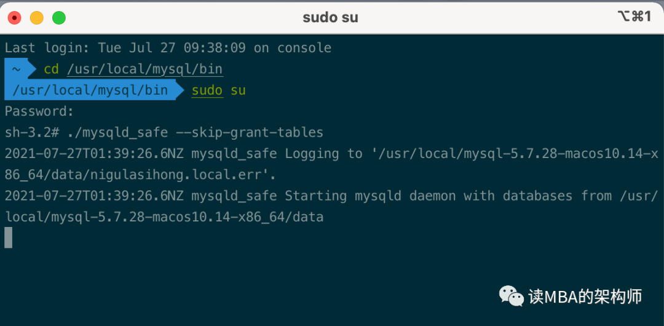This screenshot has width=664, height=326.
Task: Click the './mysqld_safe' command text
Action: pyautogui.click(x=117, y=133)
